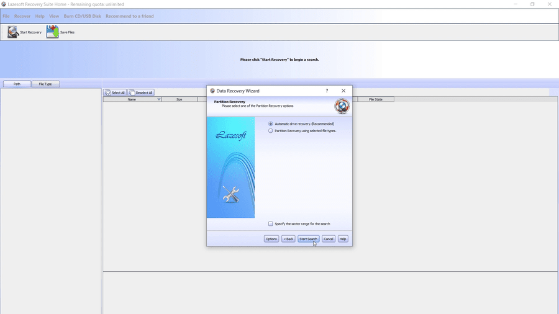Open Recommend to a friend menu
Screen dimensions: 559x314
[129, 16]
